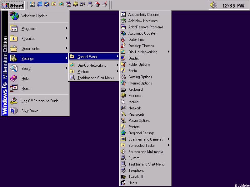
Task: Open Network in the Control Panel list
Action: point(145,108)
